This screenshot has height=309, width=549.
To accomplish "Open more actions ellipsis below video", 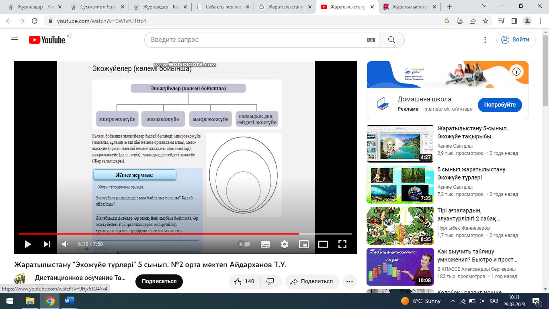I will coord(350,281).
